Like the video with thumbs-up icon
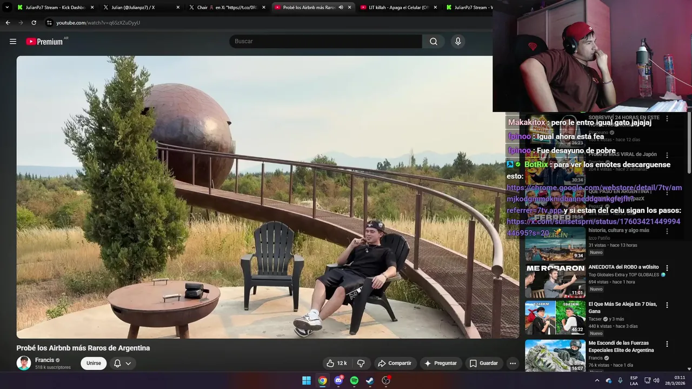The width and height of the screenshot is (692, 389). [330, 363]
